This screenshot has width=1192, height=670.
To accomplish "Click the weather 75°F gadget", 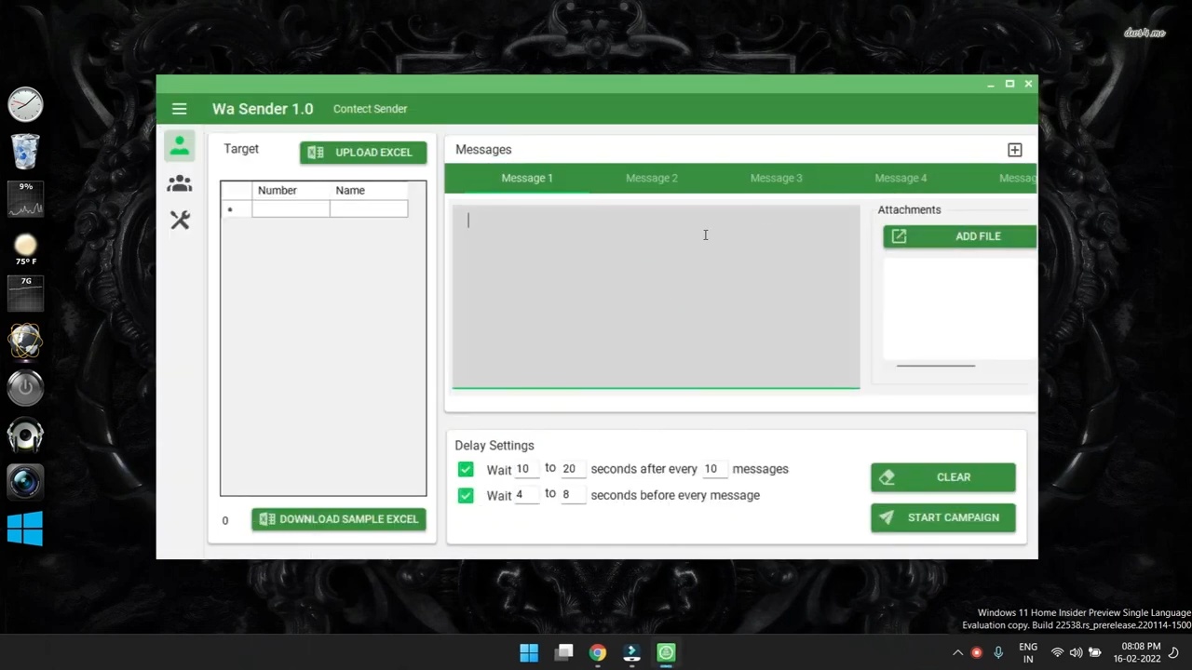I will point(25,249).
